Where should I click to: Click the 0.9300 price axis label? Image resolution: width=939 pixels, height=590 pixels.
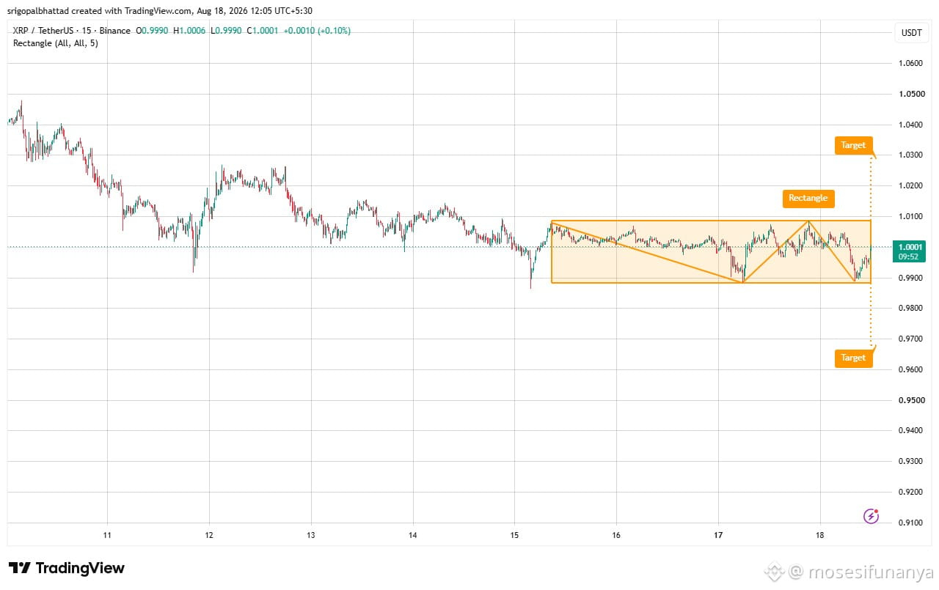tap(910, 461)
